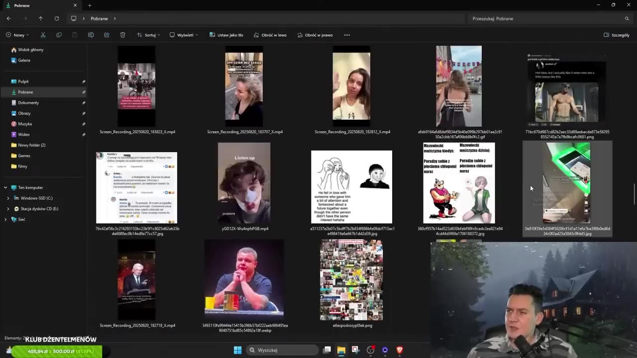The height and width of the screenshot is (358, 637).
Task: Open File Explorer from the taskbar
Action: click(x=341, y=350)
